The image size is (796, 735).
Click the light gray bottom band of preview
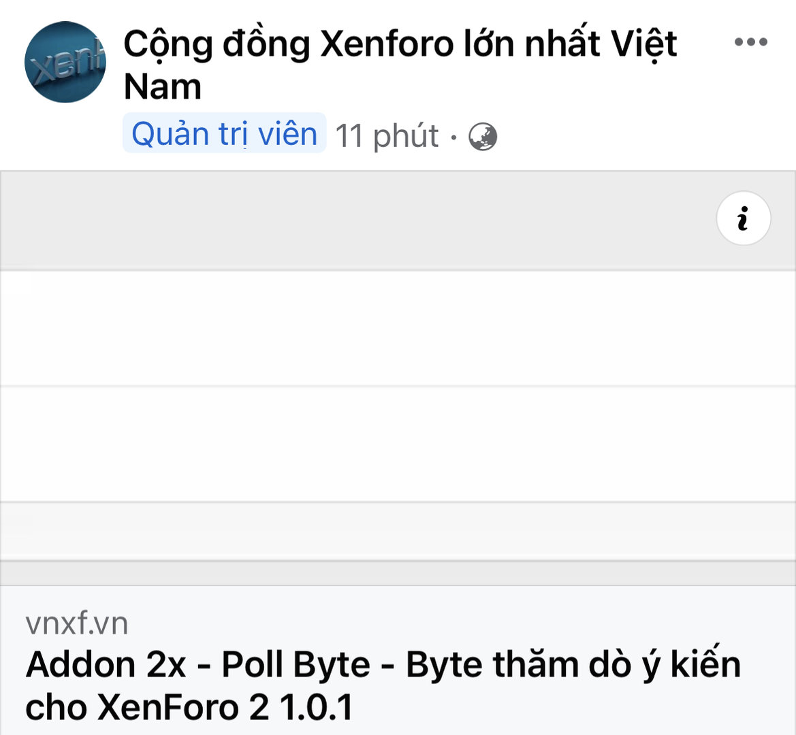tap(398, 531)
